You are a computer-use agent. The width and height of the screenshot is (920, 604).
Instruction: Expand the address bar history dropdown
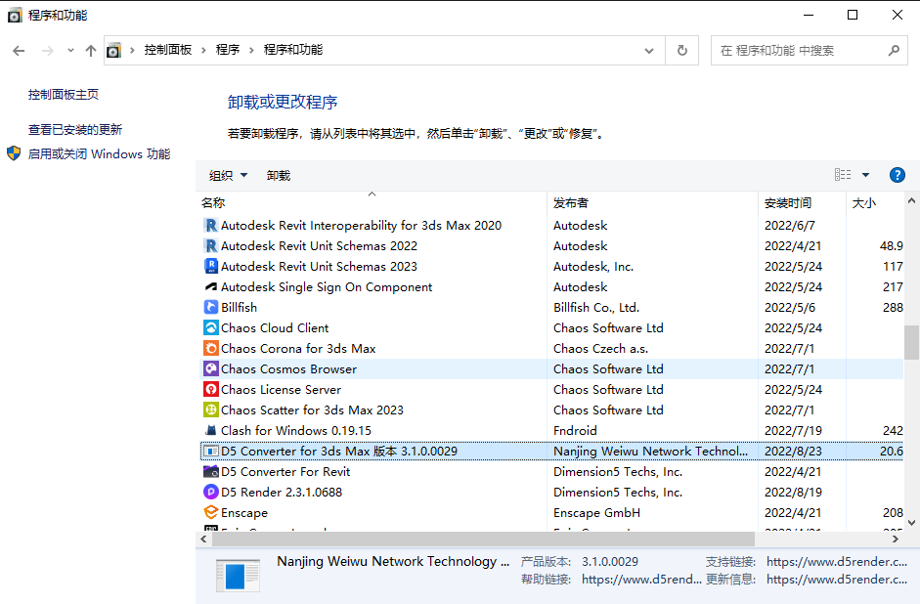tap(649, 51)
